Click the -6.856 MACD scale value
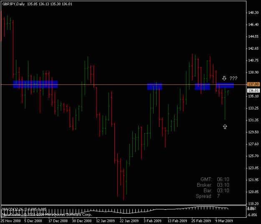This screenshot has height=224, width=261. pyautogui.click(x=253, y=215)
